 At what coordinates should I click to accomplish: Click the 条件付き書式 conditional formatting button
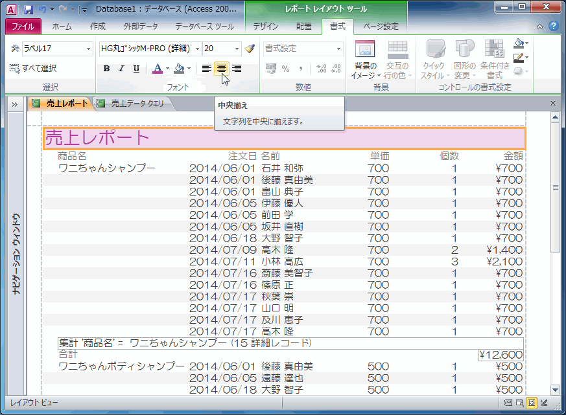click(495, 60)
